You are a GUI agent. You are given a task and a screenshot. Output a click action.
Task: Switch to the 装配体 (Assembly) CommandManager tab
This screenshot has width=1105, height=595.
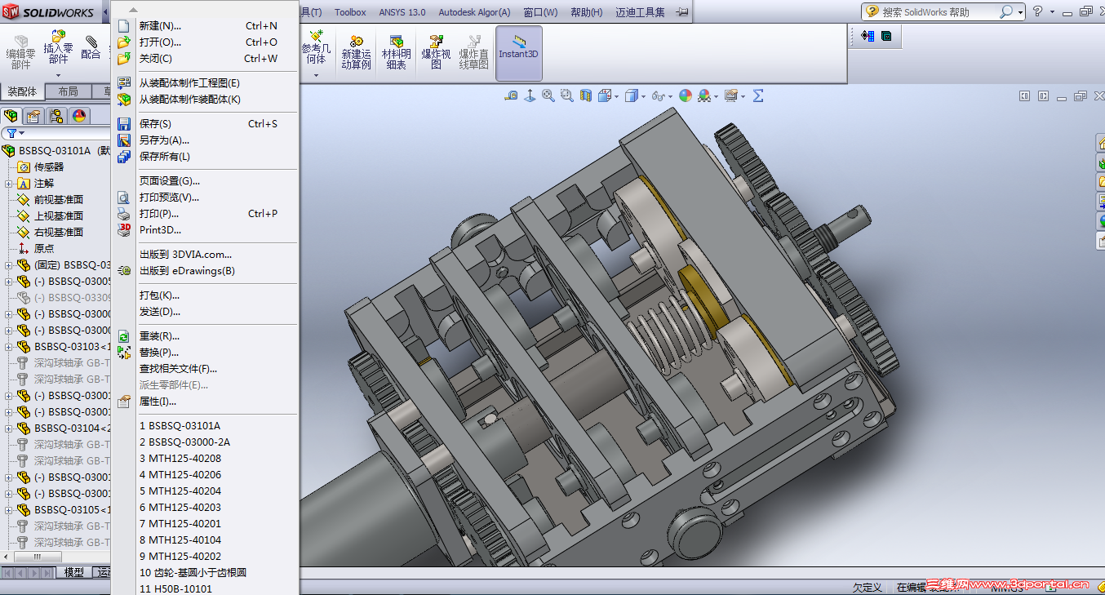click(x=22, y=91)
